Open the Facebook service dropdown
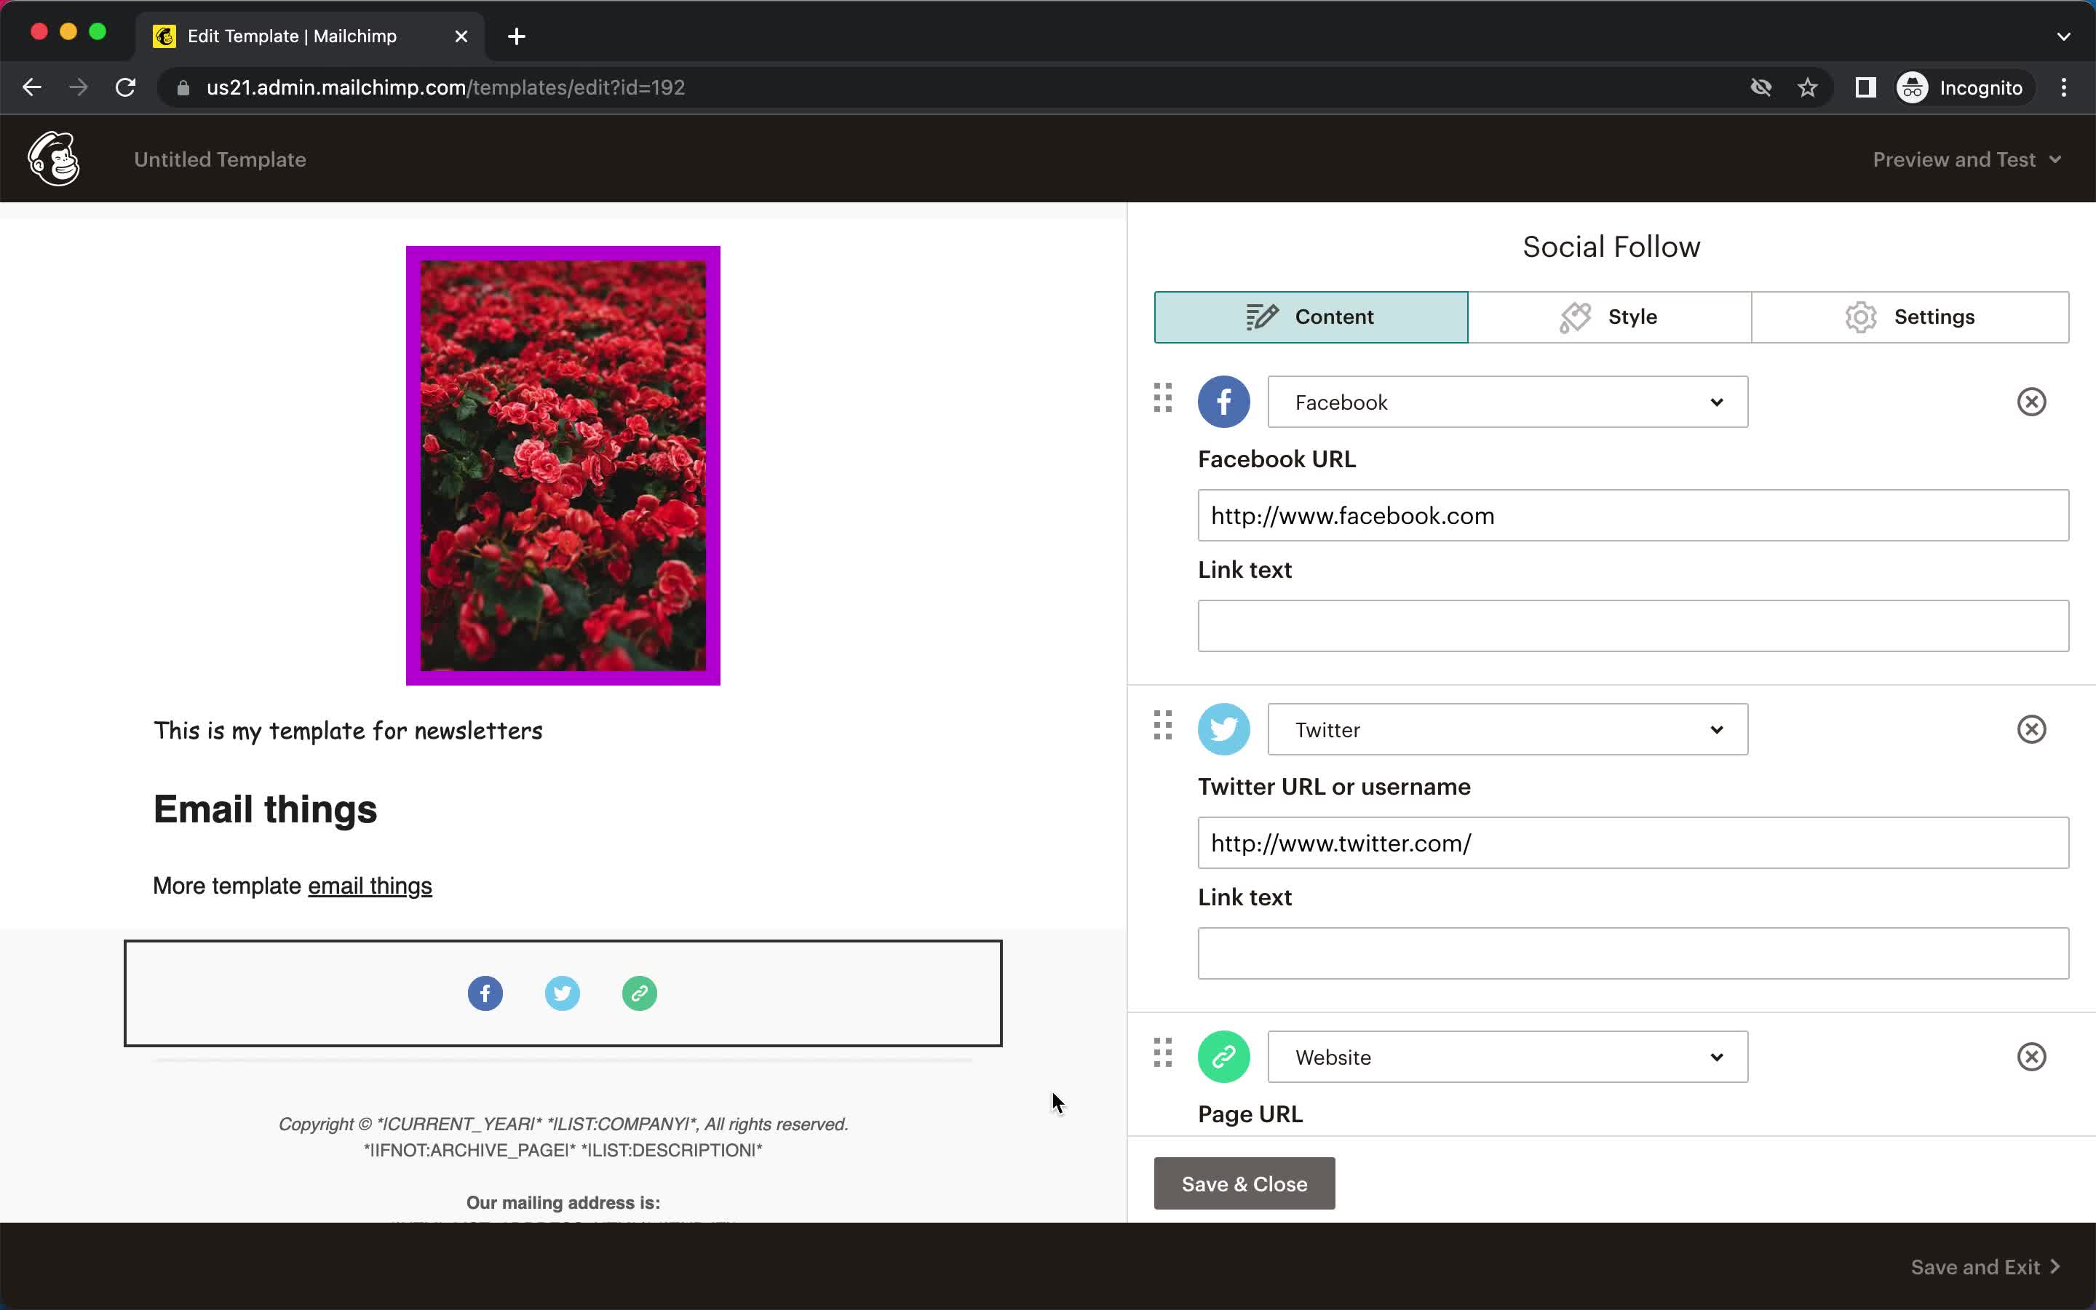Screen dimensions: 2096x1310 pyautogui.click(x=1507, y=402)
